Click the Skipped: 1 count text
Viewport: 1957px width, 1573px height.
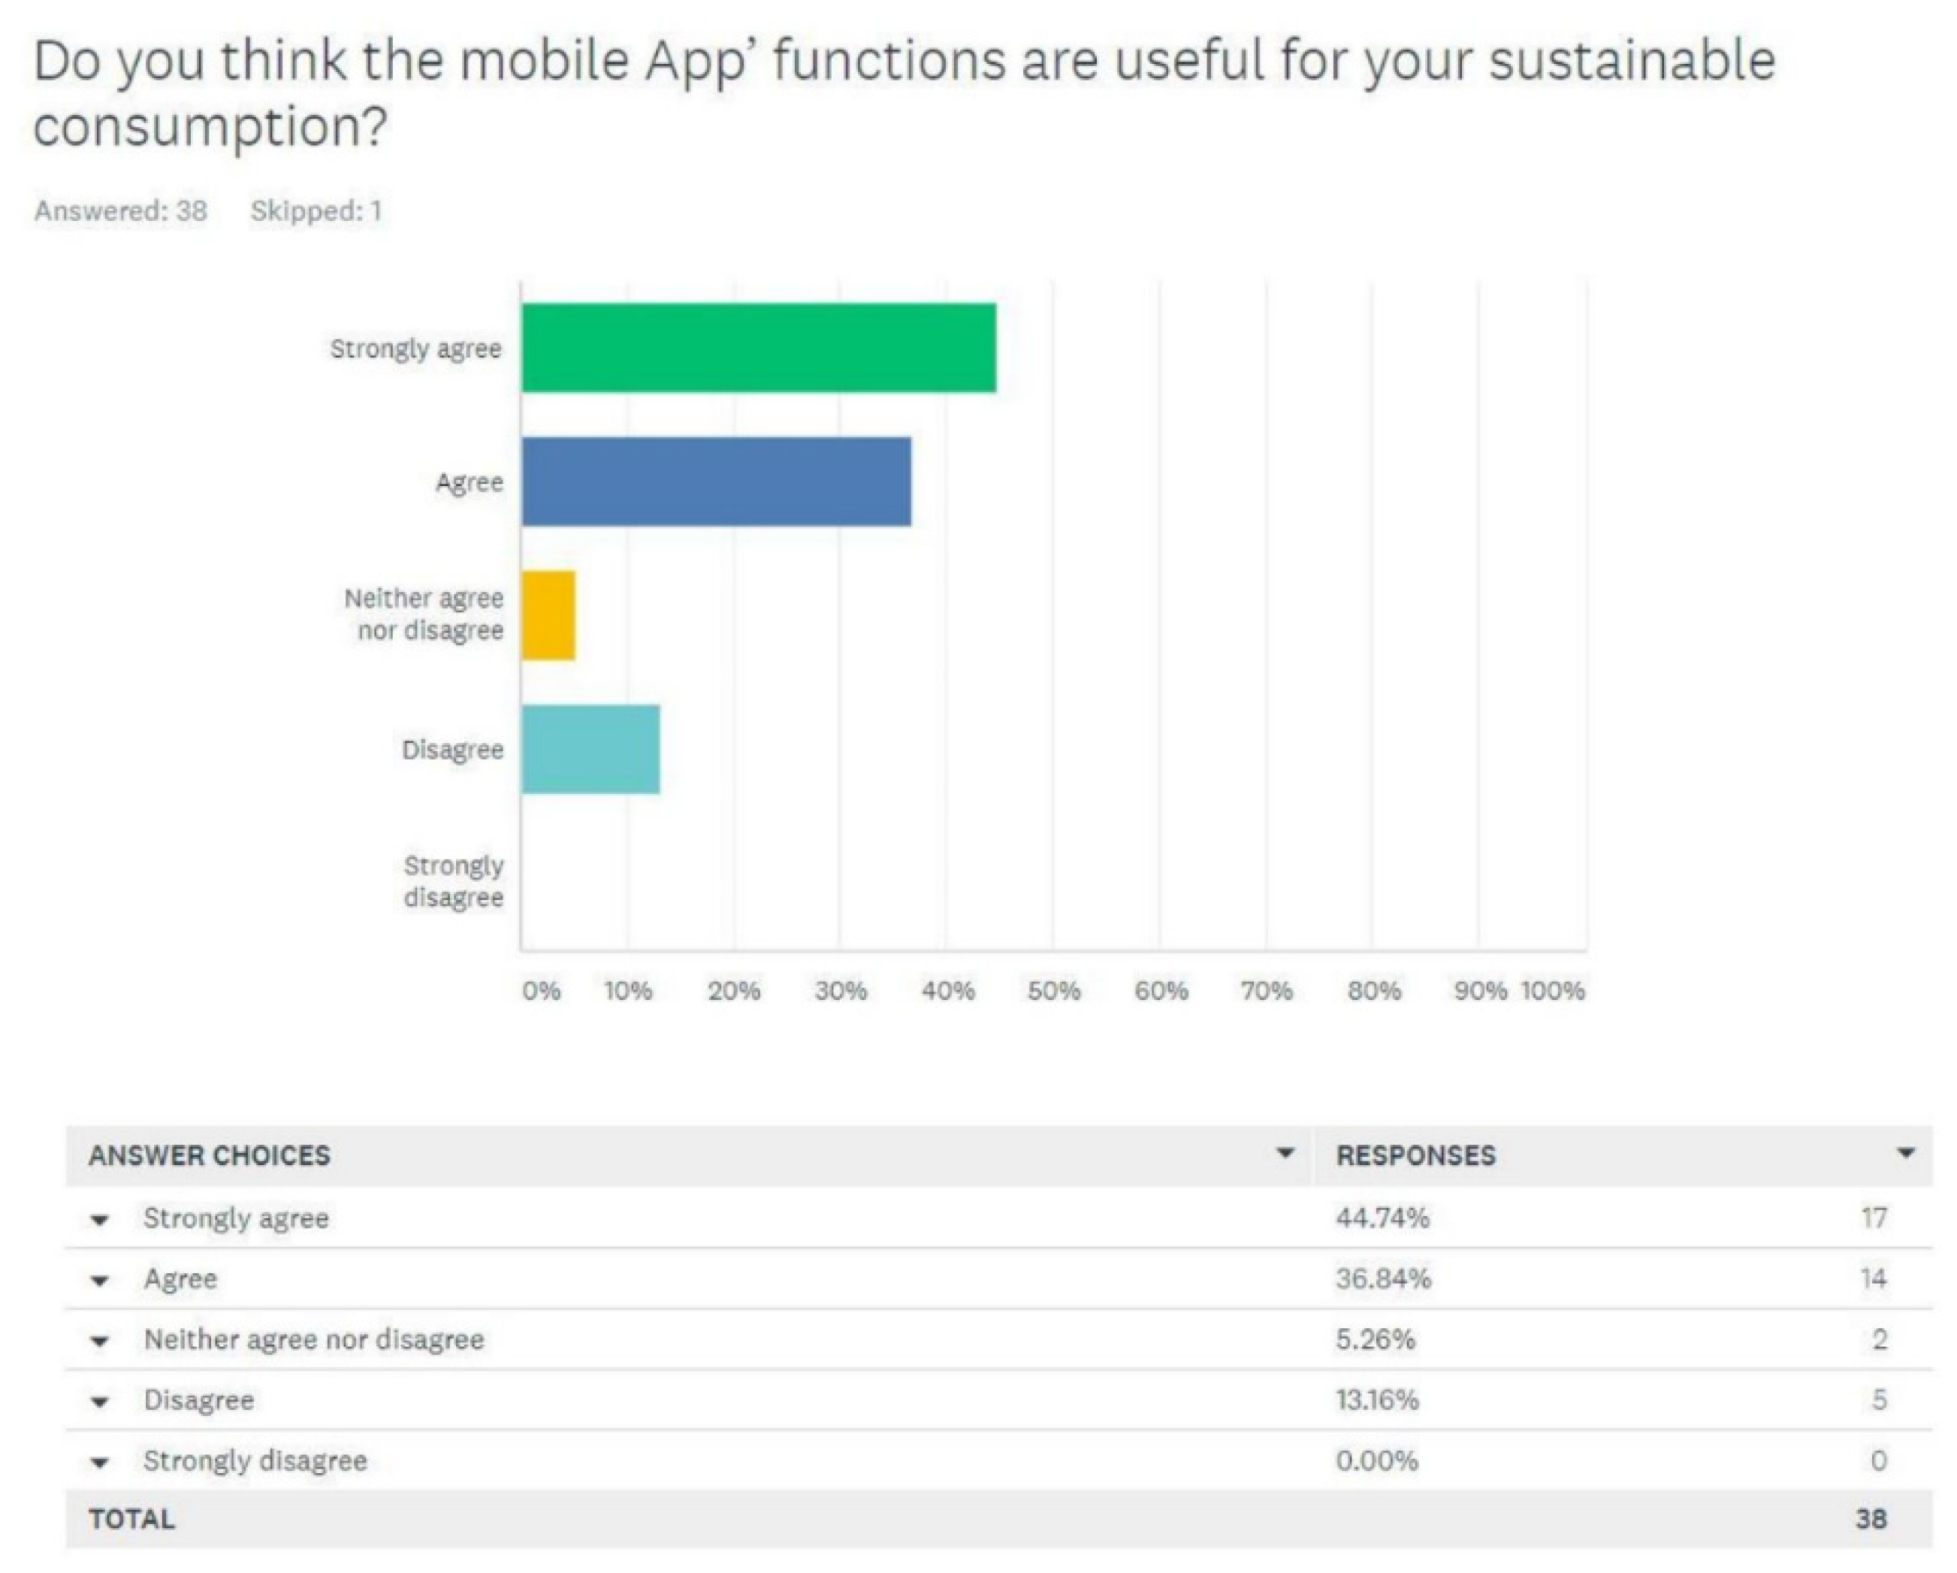pyautogui.click(x=316, y=212)
